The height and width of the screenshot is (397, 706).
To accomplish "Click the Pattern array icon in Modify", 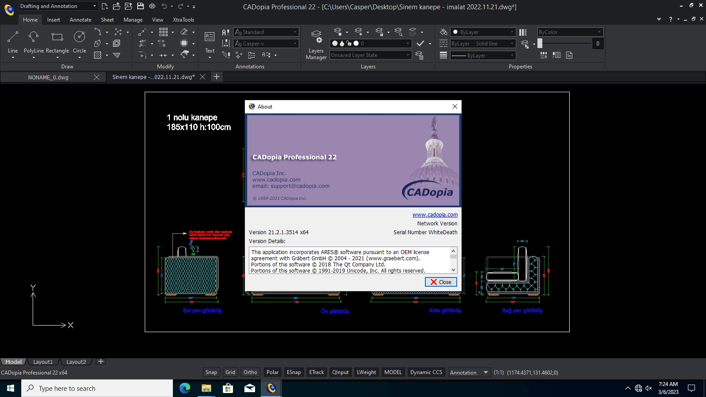I will click(163, 32).
